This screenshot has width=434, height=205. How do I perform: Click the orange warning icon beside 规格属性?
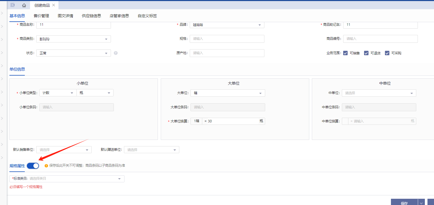46,166
